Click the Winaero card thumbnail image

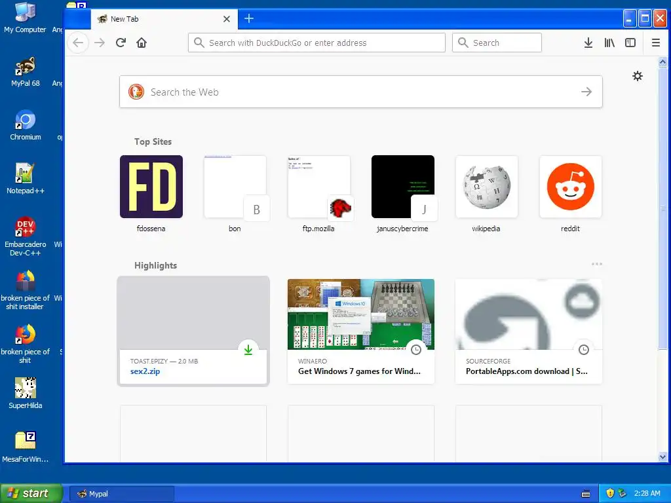361,314
